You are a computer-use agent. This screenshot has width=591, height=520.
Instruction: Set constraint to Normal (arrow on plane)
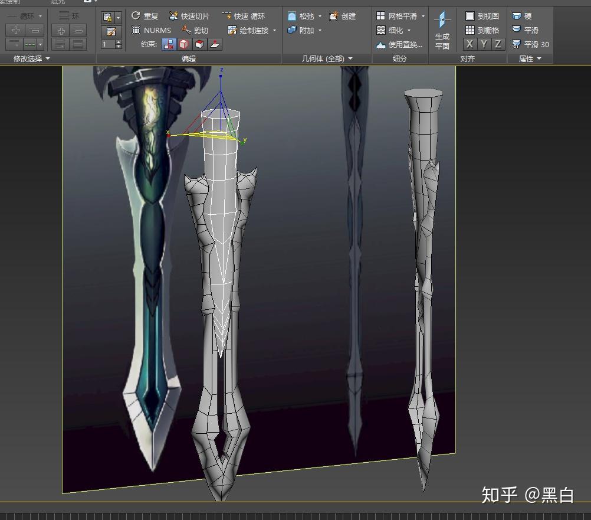[214, 44]
